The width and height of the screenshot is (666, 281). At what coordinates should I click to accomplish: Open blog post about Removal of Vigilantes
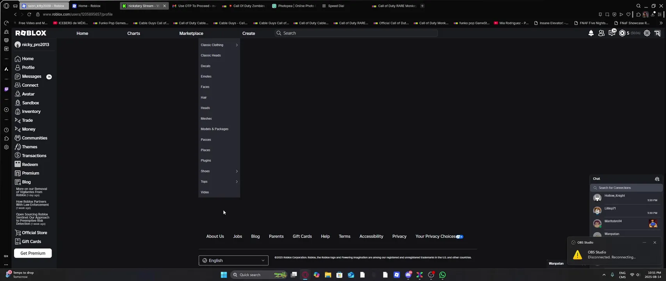pyautogui.click(x=32, y=192)
